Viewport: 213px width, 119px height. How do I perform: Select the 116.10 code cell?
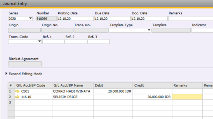click(x=33, y=97)
